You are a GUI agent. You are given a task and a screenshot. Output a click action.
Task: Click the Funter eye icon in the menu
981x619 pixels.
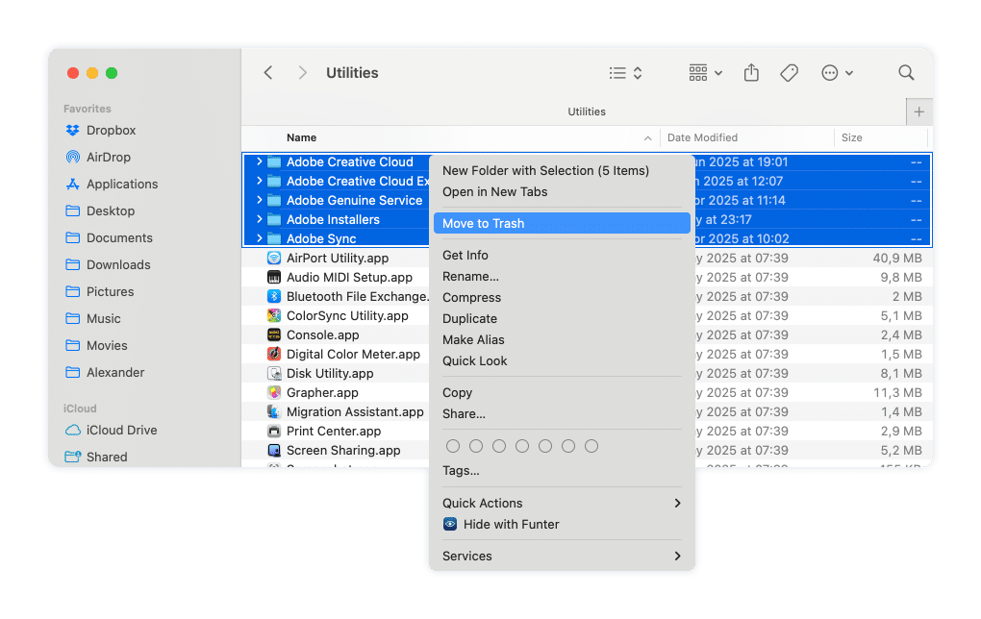[450, 525]
